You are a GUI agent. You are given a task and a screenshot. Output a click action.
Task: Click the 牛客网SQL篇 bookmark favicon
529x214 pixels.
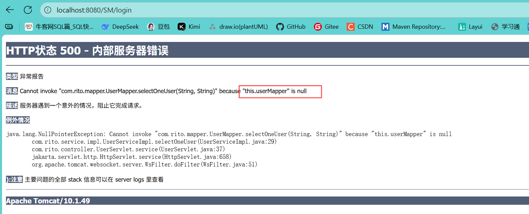(x=29, y=27)
